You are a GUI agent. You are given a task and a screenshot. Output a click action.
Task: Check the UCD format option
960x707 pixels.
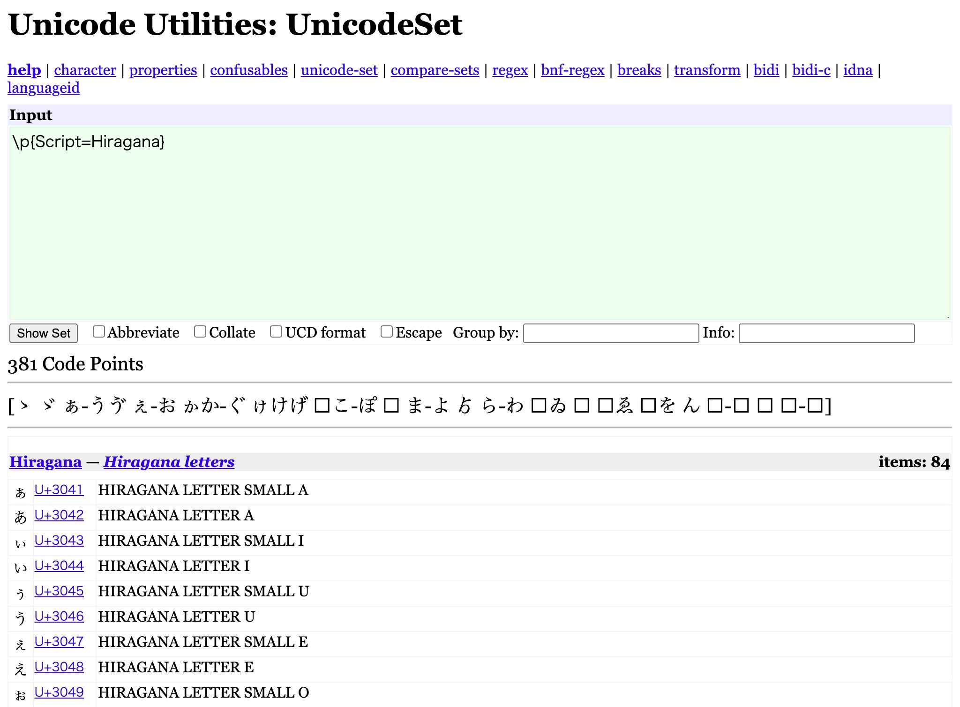coord(276,332)
